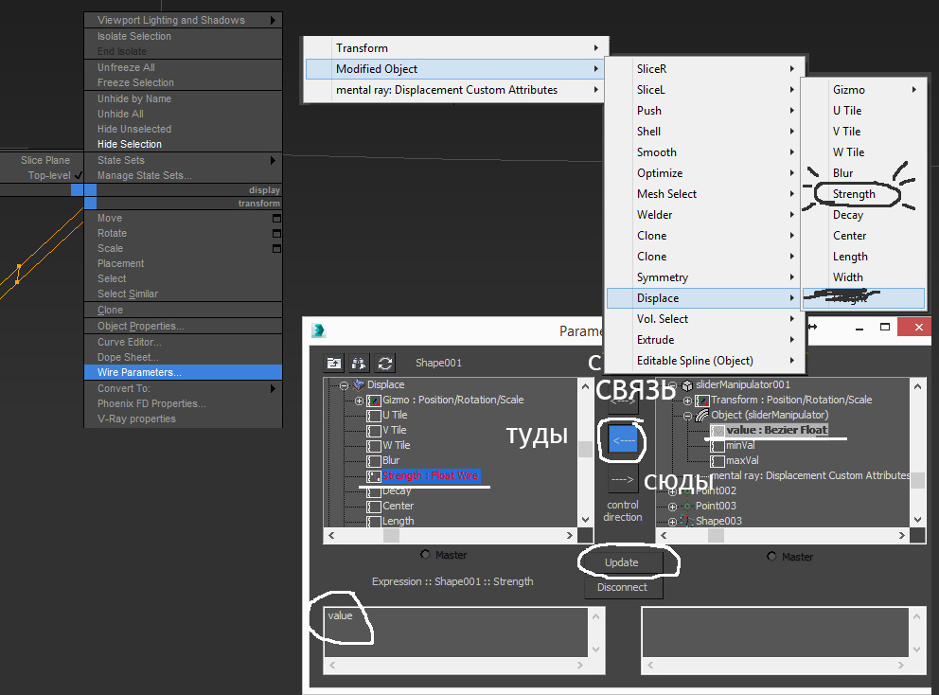Image resolution: width=939 pixels, height=695 pixels.
Task: Open Scale settings box in quad menu
Action: point(276,248)
